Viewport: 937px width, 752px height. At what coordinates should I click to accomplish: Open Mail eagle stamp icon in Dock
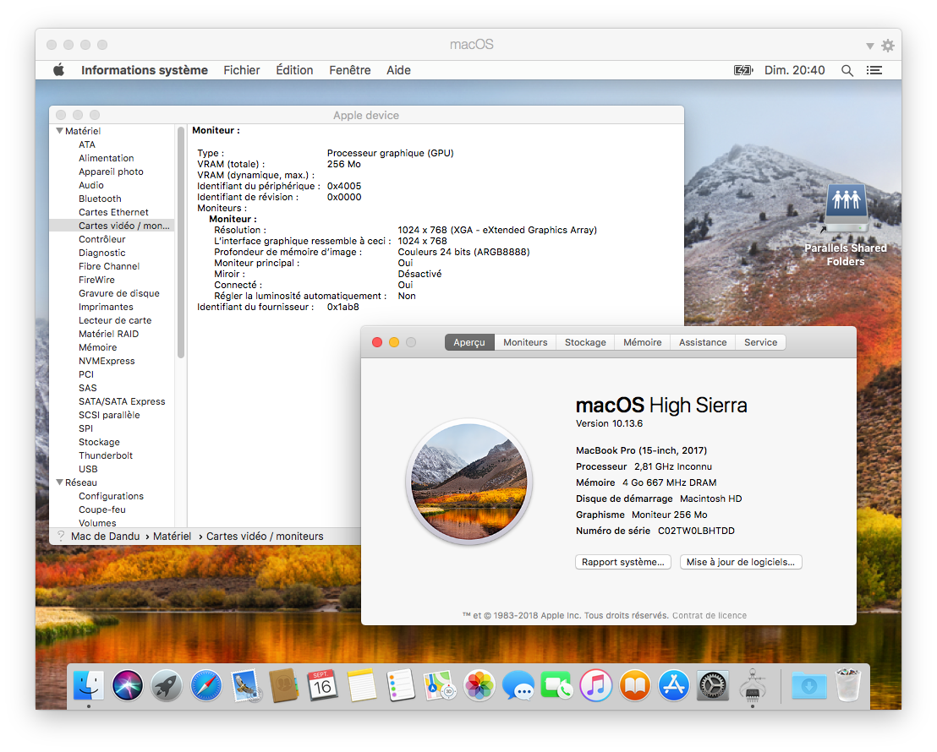point(245,685)
